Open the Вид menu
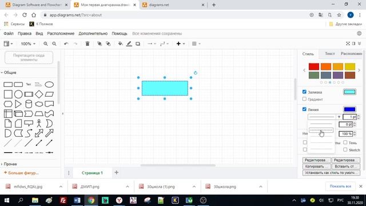The image size is (366, 206). [x=39, y=33]
